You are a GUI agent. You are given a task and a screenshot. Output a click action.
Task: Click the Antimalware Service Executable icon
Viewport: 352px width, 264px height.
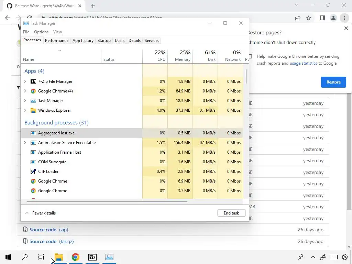33,143
